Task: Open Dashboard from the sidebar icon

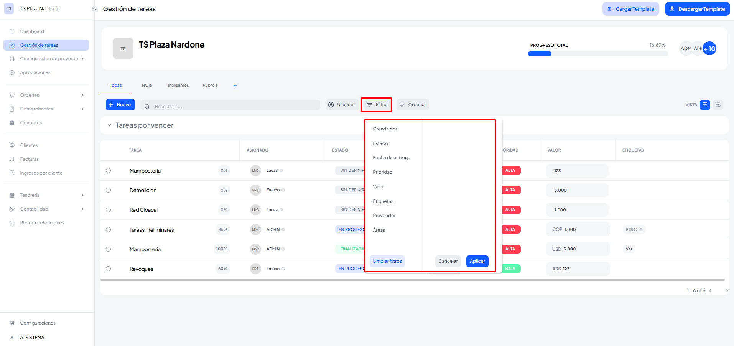Action: coord(12,31)
